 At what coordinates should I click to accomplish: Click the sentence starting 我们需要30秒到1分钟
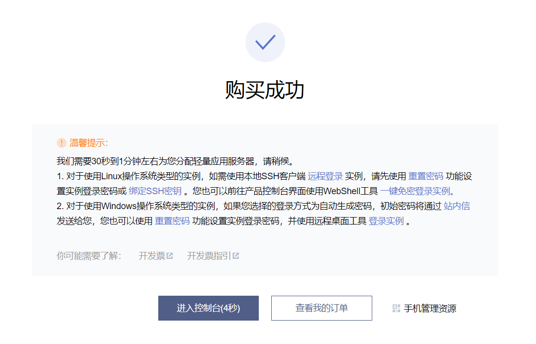click(175, 161)
